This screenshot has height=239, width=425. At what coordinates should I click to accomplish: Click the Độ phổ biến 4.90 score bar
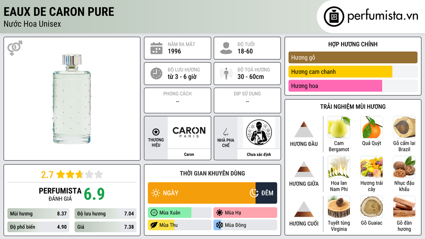pos(38,227)
